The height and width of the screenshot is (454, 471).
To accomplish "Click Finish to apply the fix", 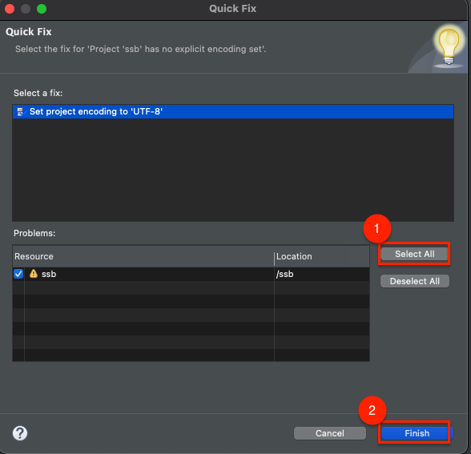I will click(417, 433).
